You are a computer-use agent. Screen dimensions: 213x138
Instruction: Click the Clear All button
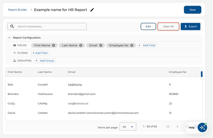point(168,26)
